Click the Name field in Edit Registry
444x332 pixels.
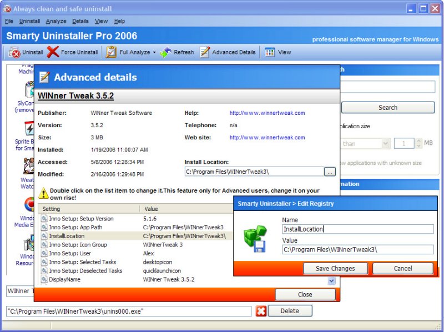tap(357, 229)
